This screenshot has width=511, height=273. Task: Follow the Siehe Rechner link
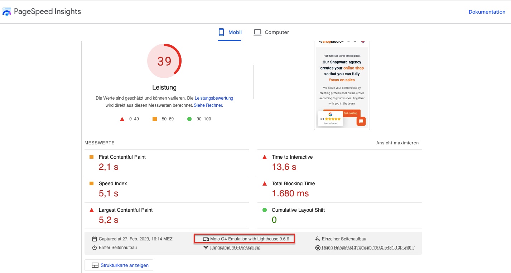[208, 105]
